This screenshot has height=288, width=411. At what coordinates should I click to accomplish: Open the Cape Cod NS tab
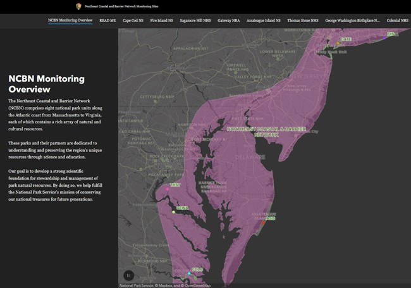click(133, 21)
